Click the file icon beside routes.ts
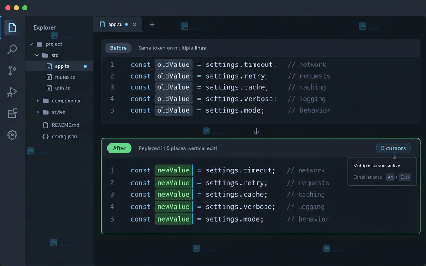The width and height of the screenshot is (426, 266). (x=49, y=77)
